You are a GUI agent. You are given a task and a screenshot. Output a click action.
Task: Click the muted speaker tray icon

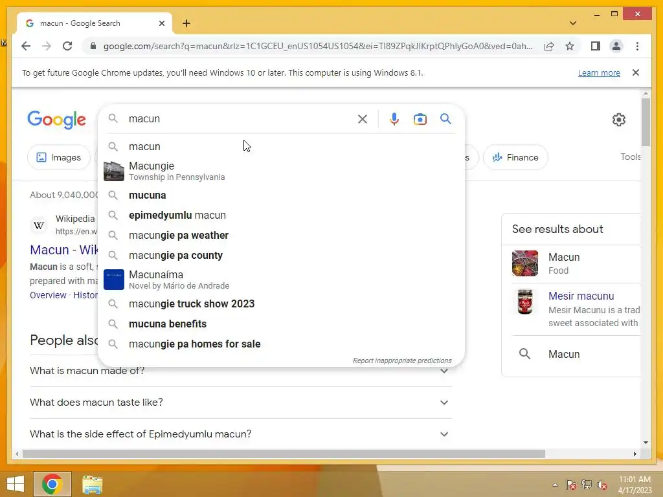(x=602, y=485)
